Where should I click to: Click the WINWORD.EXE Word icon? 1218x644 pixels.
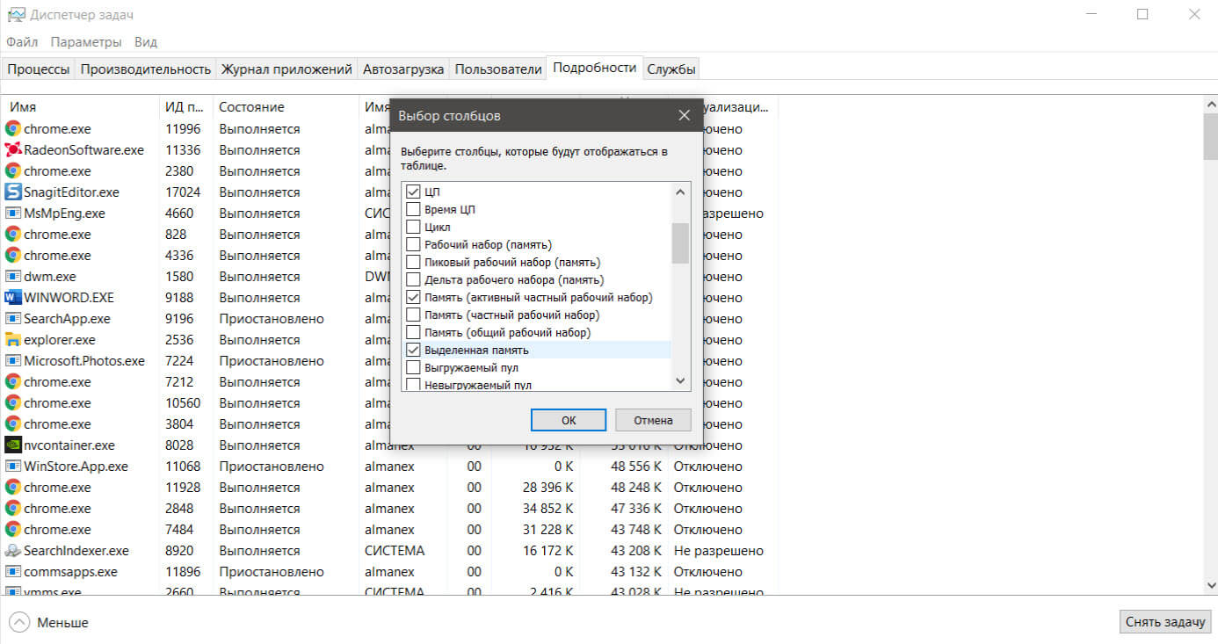pos(13,298)
